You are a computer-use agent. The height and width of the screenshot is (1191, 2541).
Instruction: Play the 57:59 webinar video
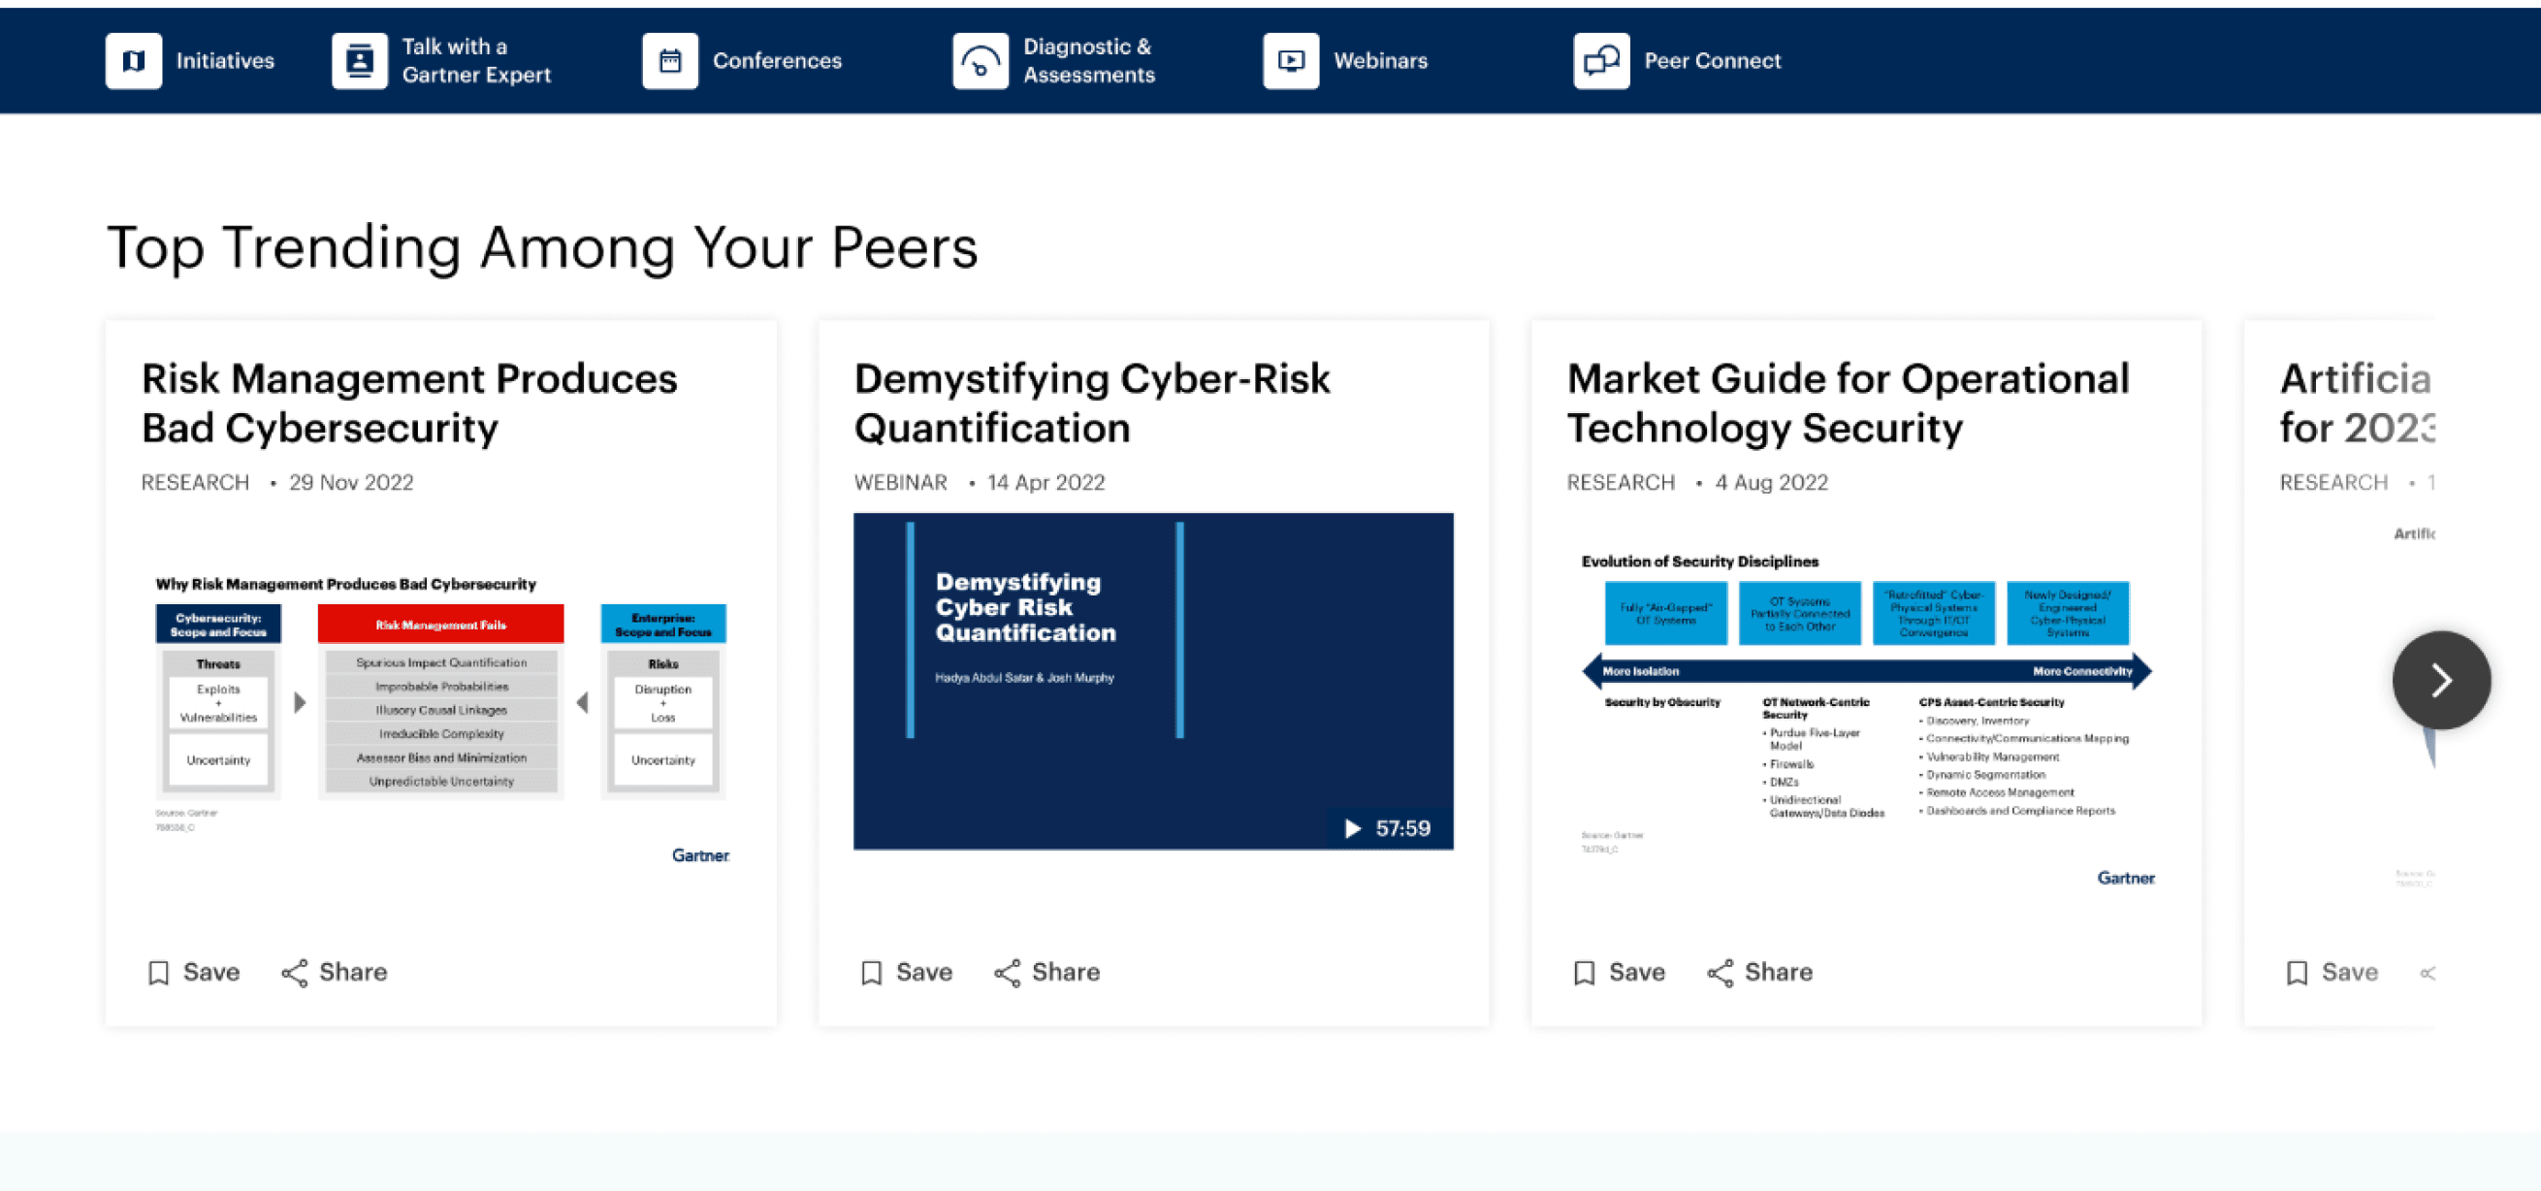click(x=1389, y=829)
